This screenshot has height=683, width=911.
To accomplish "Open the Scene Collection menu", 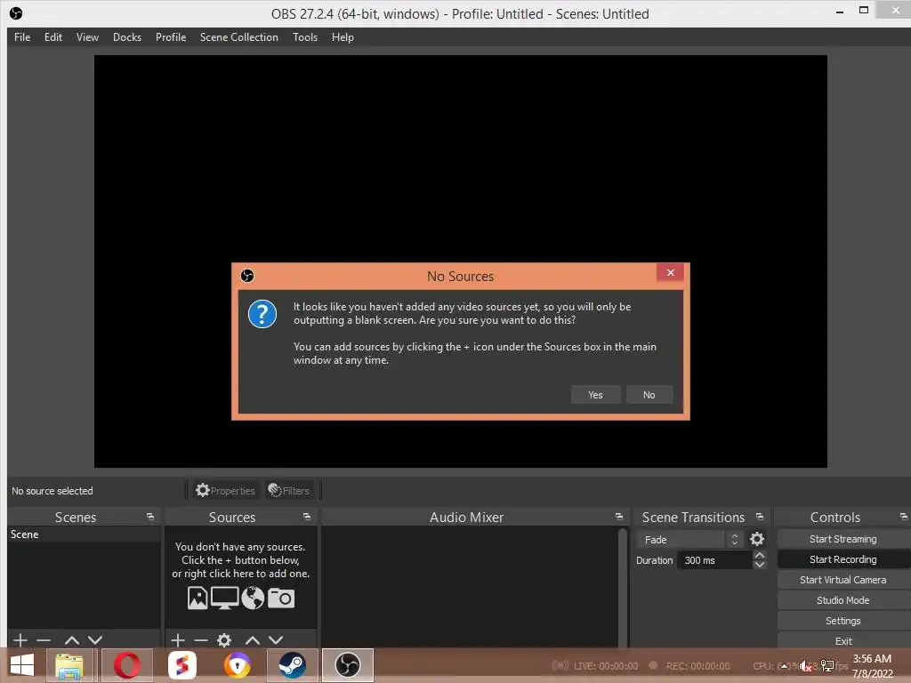I will (x=238, y=37).
